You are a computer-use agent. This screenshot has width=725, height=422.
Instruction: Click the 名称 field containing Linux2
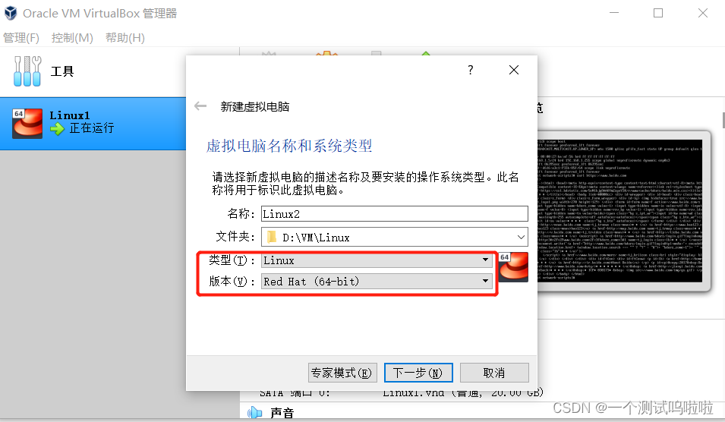(395, 214)
